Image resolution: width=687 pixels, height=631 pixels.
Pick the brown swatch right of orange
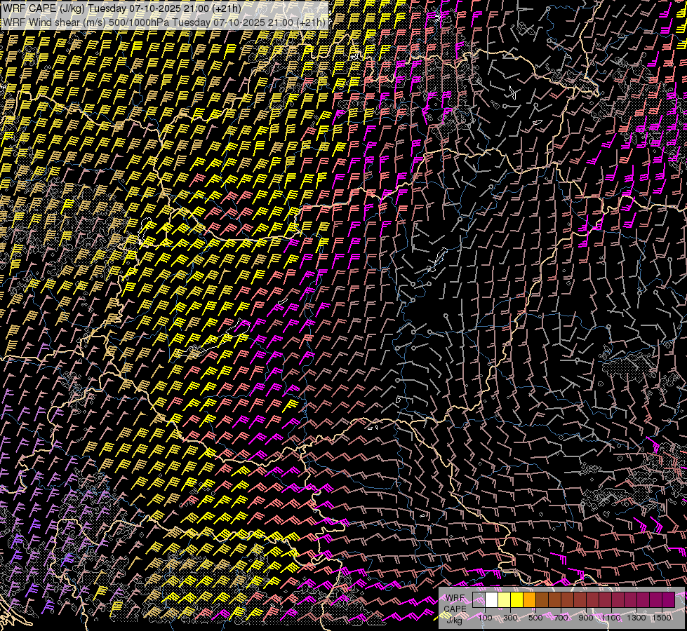542,600
